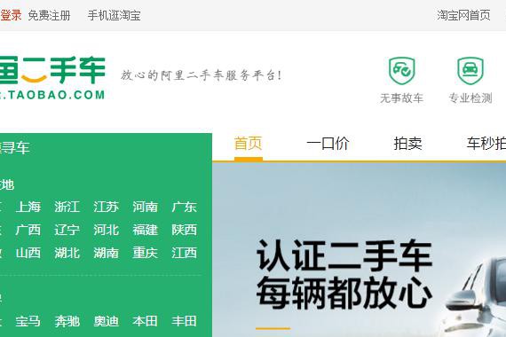Click the 无事故车 label text
Screen dimensions: 506x337
(x=402, y=98)
